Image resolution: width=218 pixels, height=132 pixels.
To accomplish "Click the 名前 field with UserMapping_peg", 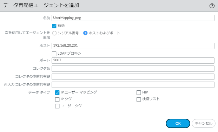I will [133, 18].
